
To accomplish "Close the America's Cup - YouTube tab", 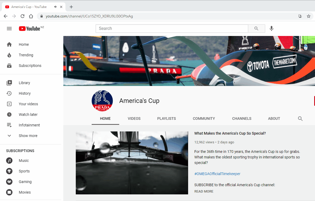I will [61, 7].
